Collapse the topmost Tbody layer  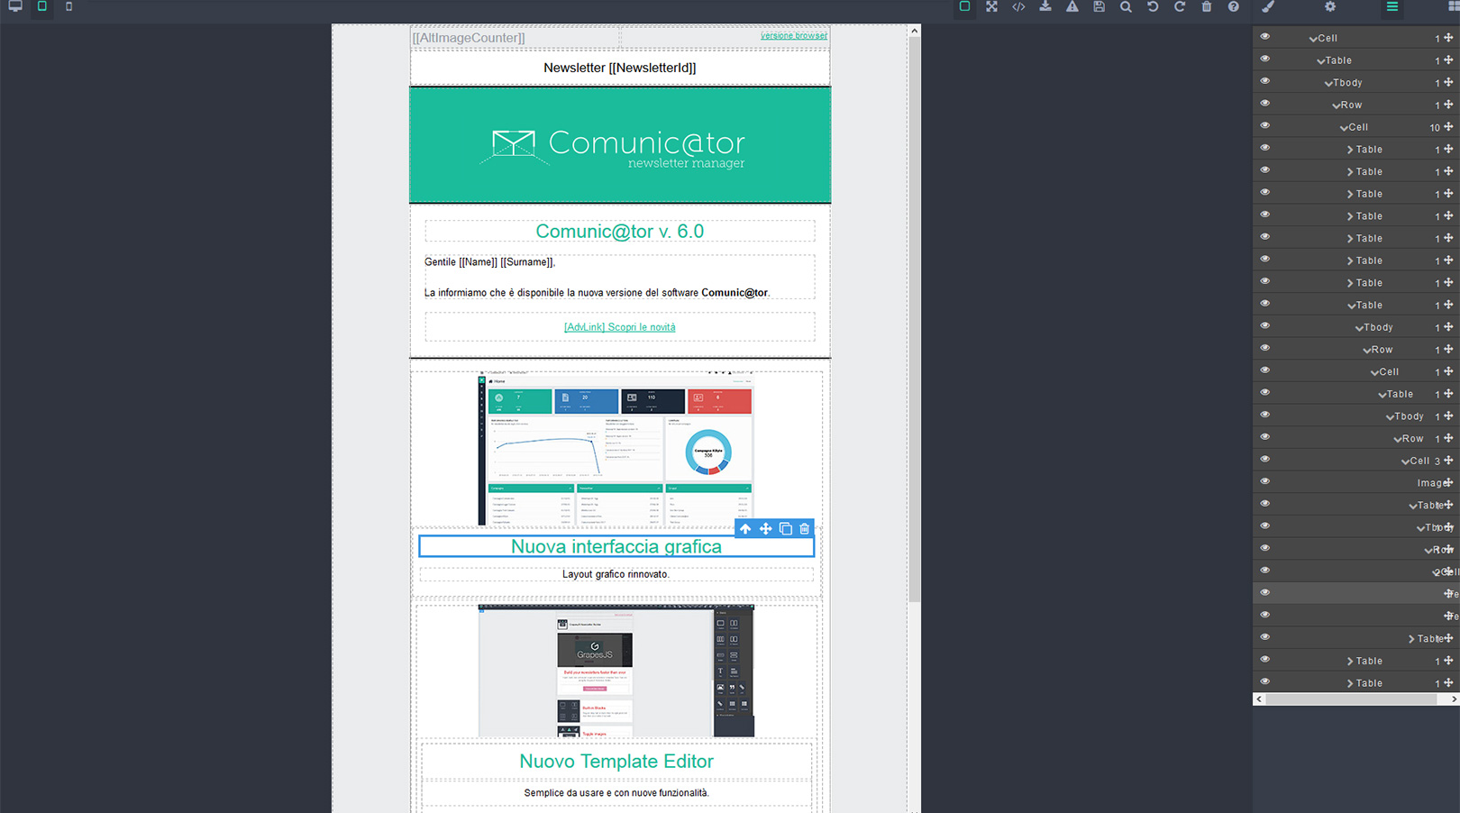[x=1328, y=83]
